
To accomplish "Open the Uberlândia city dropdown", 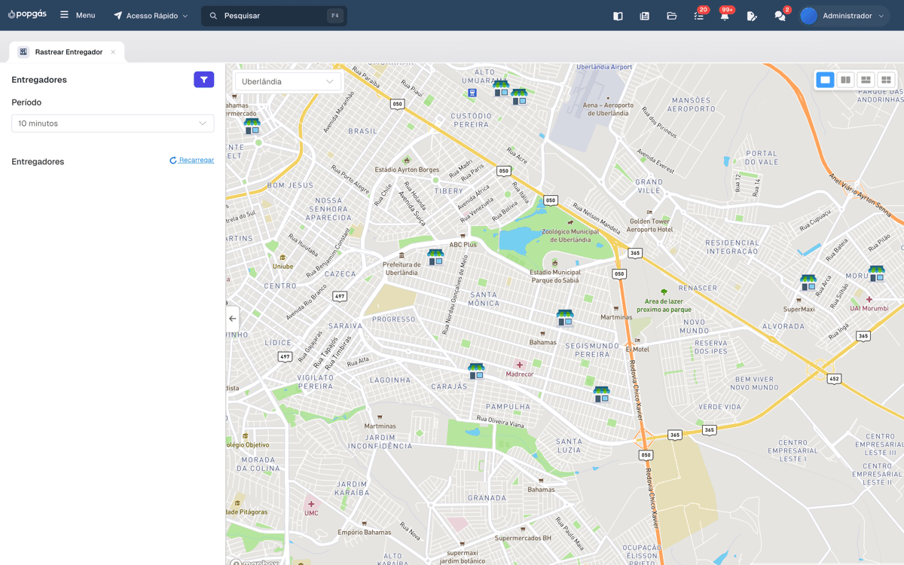I will (x=288, y=81).
